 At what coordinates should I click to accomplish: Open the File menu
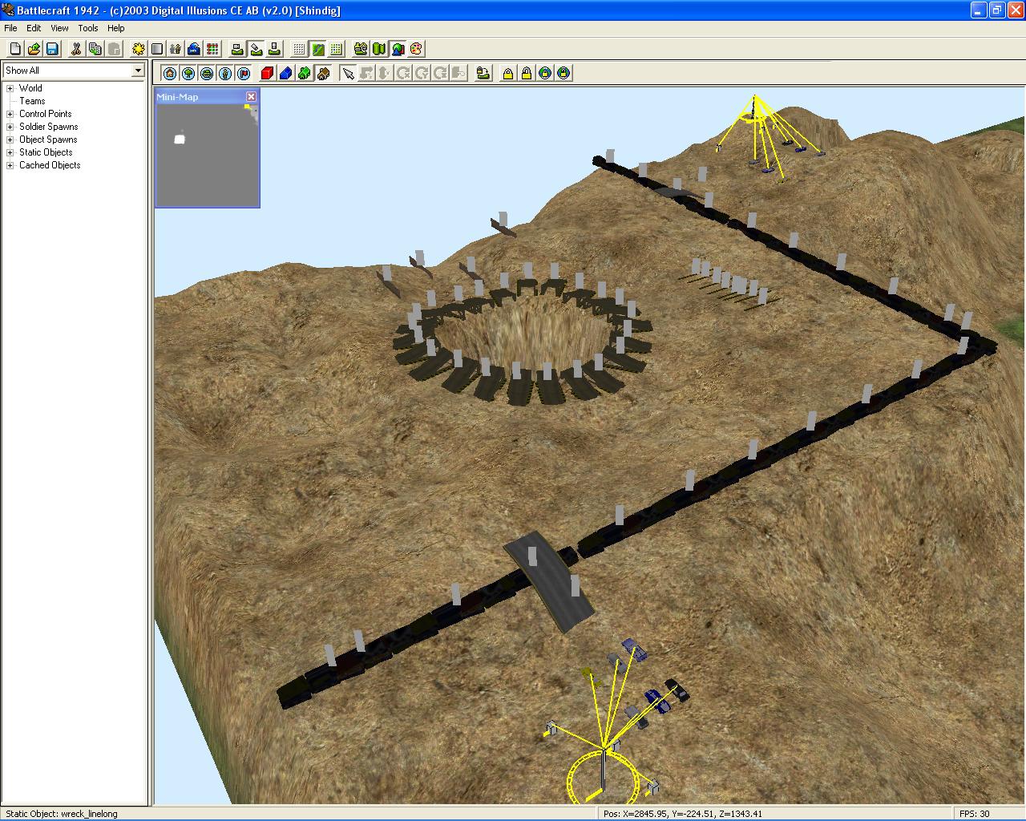tap(10, 28)
